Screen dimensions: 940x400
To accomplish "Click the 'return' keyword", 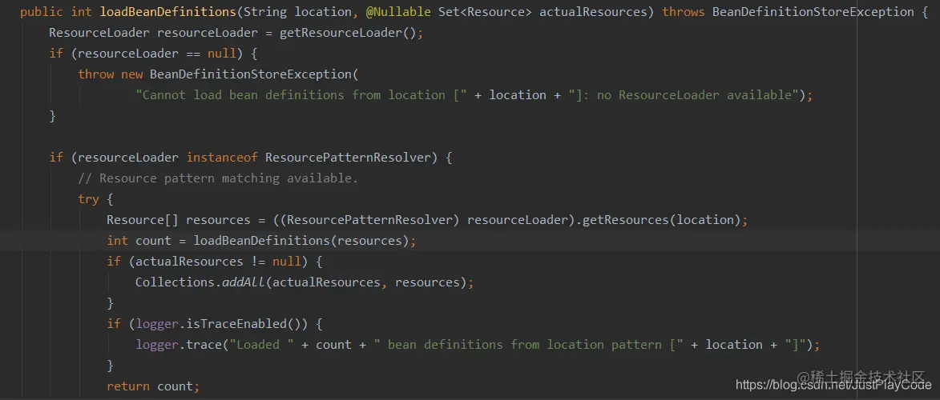I will (128, 386).
